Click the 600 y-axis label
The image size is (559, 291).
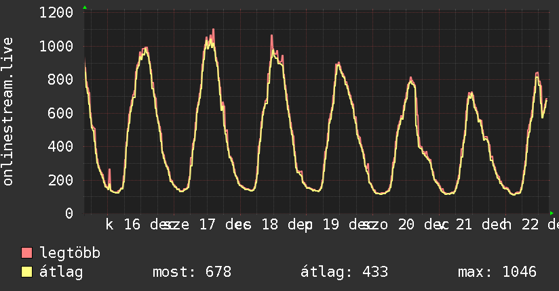[x=60, y=114]
